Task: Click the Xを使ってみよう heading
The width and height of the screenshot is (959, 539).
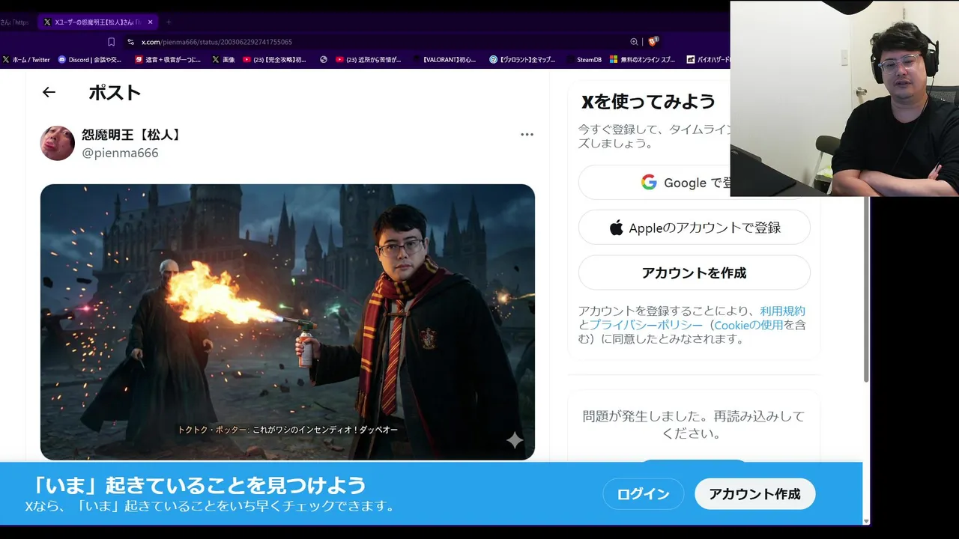Action: point(649,101)
